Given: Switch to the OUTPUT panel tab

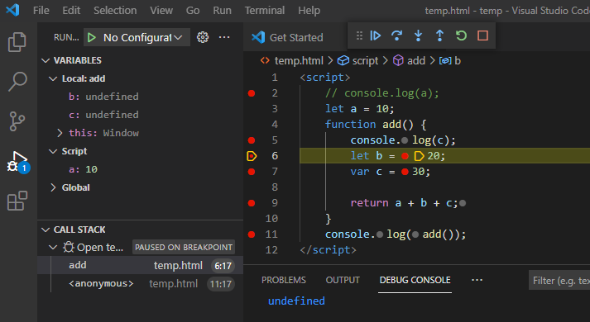Looking at the screenshot, I should [x=343, y=281].
